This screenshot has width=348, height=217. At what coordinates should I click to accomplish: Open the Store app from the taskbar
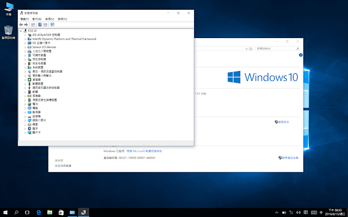[61, 213]
